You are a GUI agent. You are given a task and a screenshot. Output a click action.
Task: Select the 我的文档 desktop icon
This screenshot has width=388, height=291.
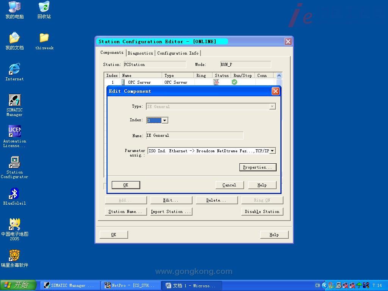click(x=15, y=41)
